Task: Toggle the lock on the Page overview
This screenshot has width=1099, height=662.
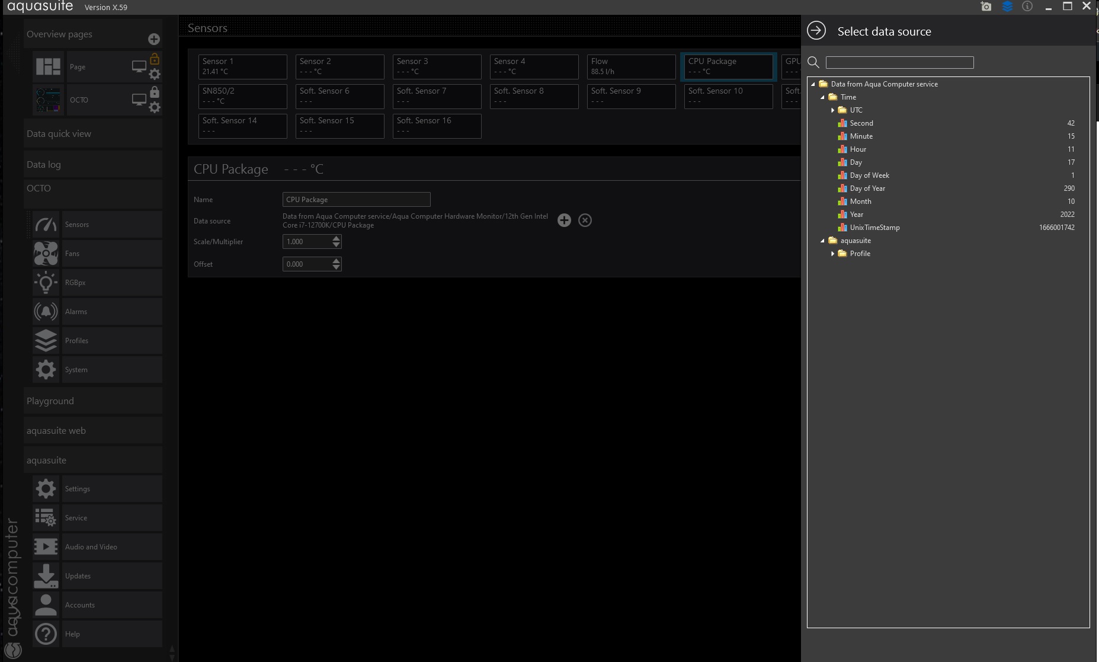Action: [x=155, y=59]
